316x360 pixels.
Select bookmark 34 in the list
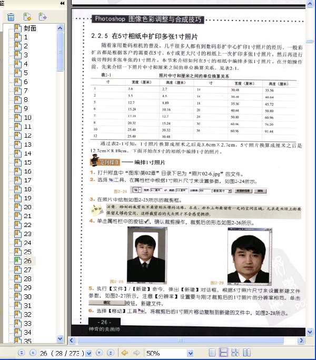tap(27, 333)
